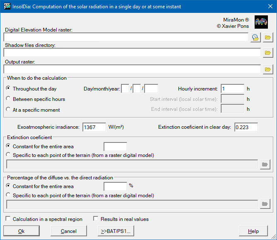Screen dimensions: 277x240
Task: Click the MiraMon logo icon
Action: pos(261,22)
